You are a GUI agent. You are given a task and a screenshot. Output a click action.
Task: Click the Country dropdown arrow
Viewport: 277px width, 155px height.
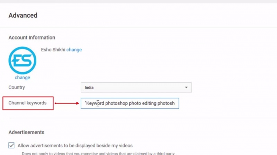coord(186,88)
